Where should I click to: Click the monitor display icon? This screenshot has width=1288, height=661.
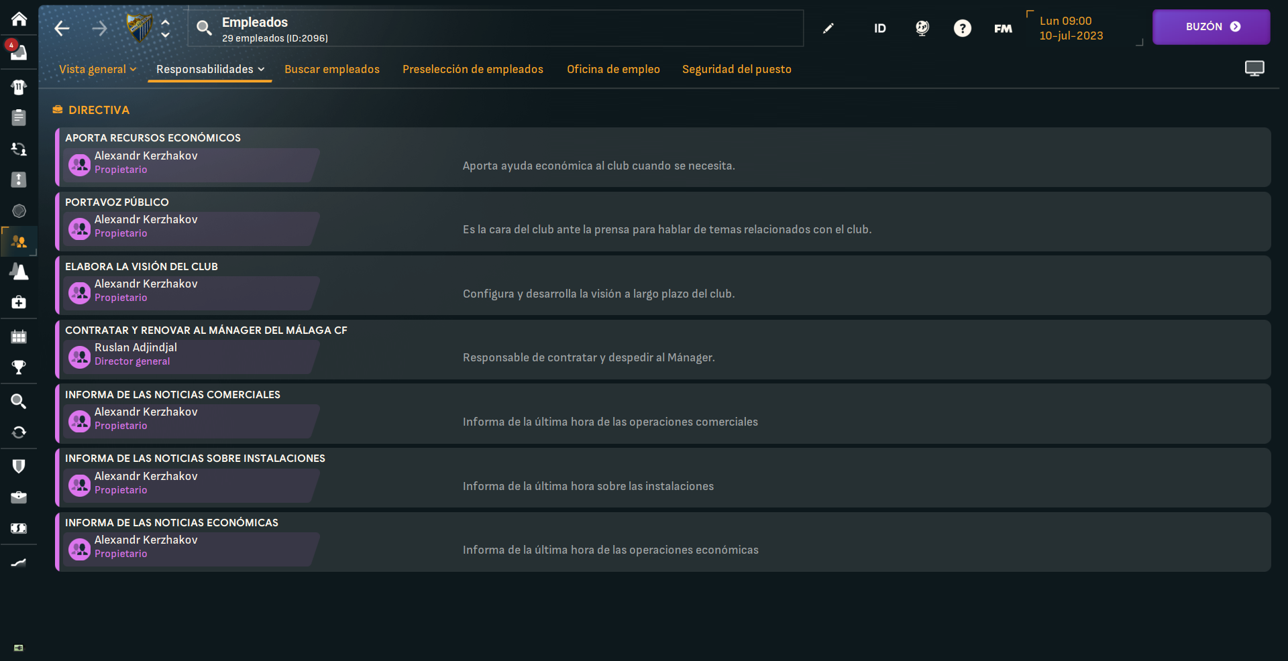[x=1254, y=68]
